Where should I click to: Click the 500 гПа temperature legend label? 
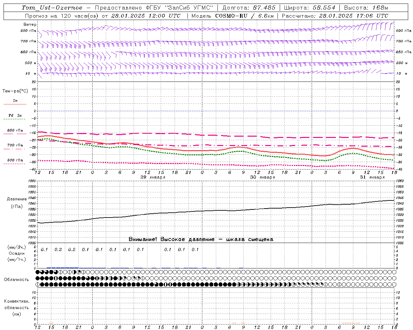click(15, 160)
